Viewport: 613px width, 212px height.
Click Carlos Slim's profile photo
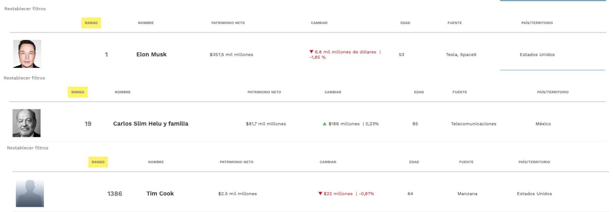[x=26, y=123]
